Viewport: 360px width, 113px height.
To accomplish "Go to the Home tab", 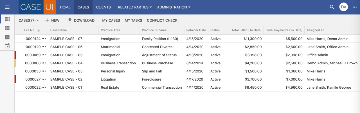I will click(65, 7).
